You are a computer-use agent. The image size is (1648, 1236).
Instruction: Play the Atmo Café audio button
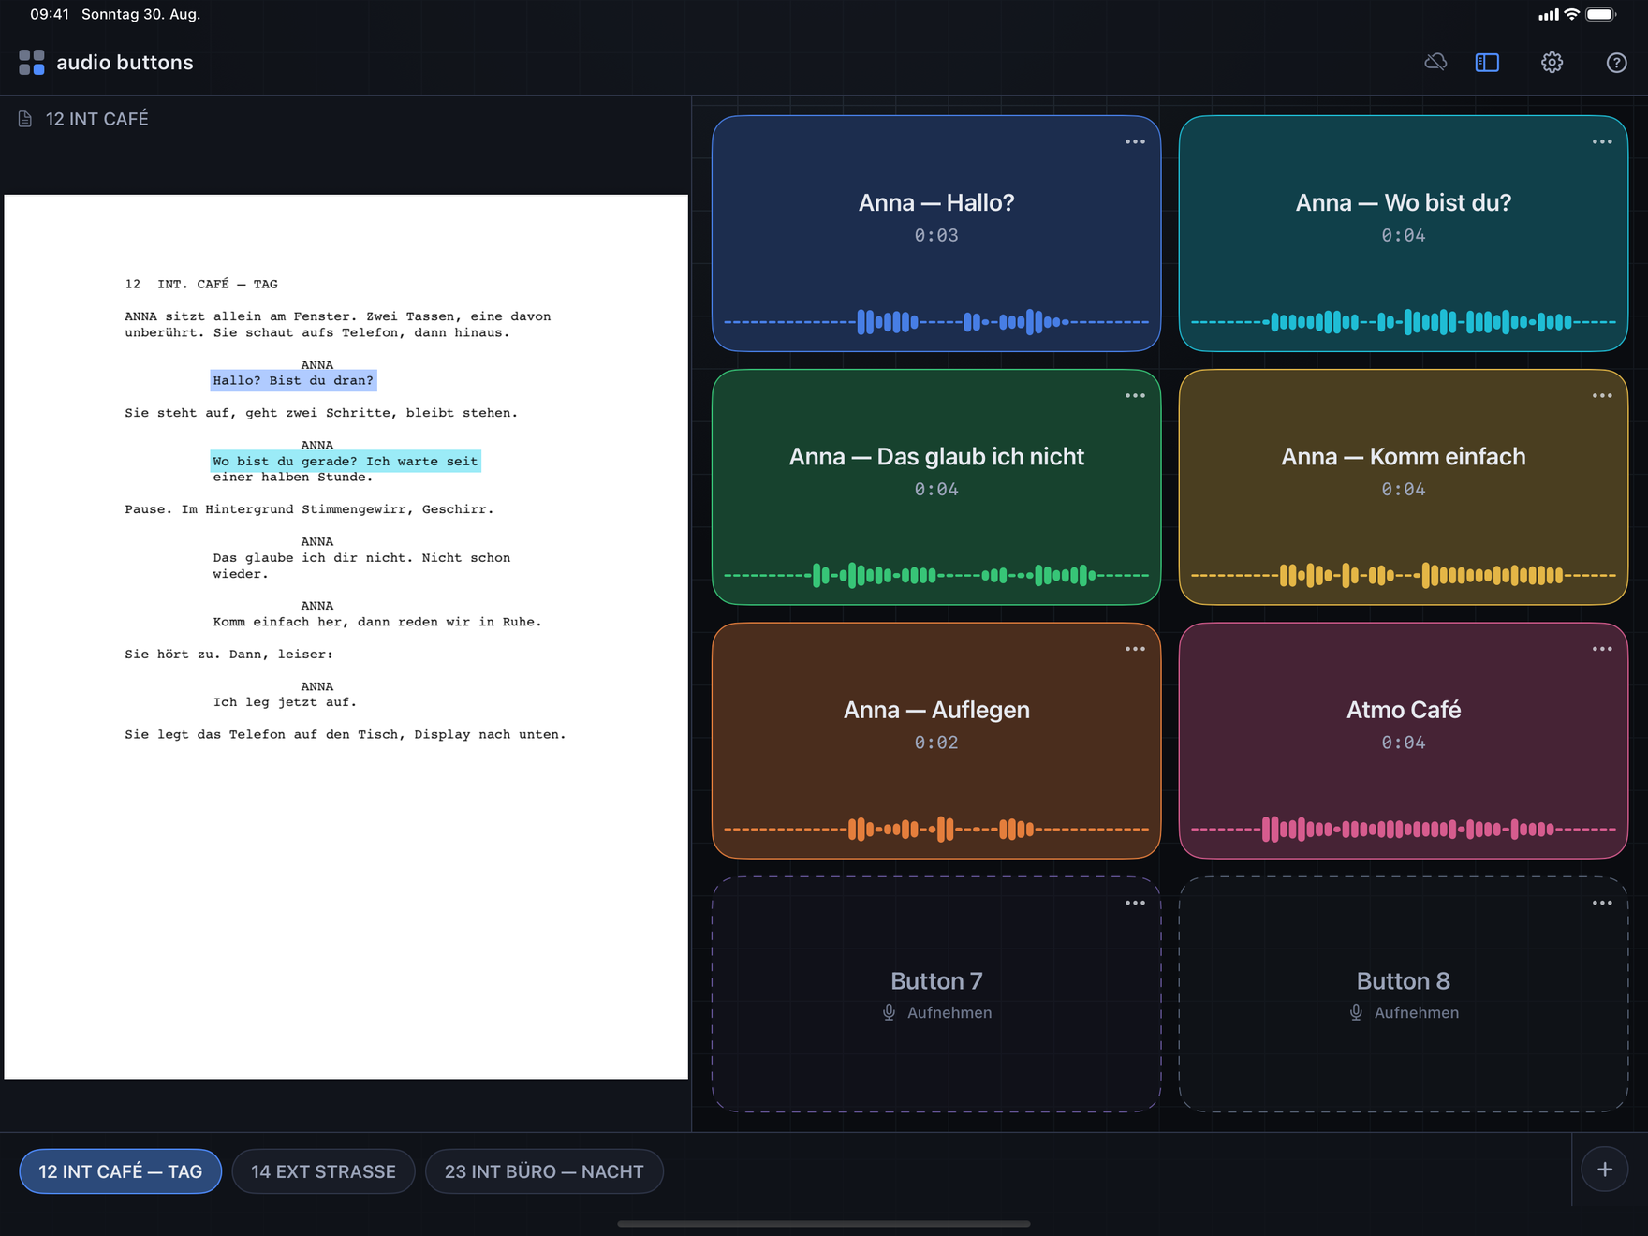(1404, 741)
